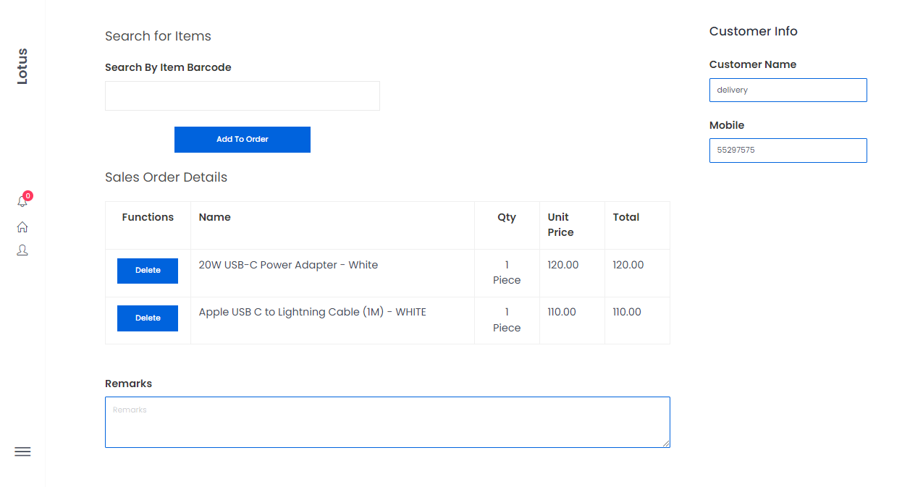
Task: Click the Lotus logo text
Action: point(22,67)
